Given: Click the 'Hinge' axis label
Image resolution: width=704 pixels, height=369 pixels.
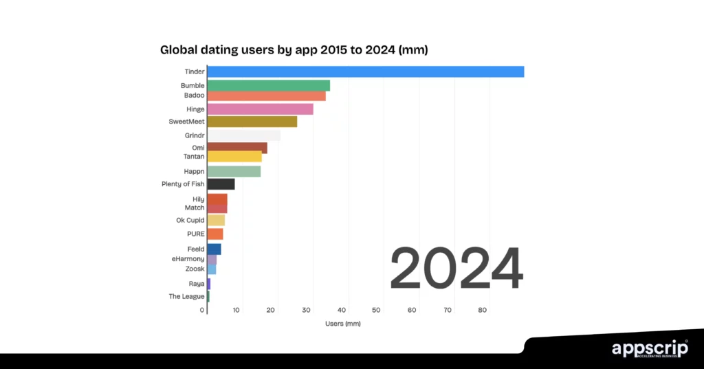Looking at the screenshot, I should coord(195,109).
